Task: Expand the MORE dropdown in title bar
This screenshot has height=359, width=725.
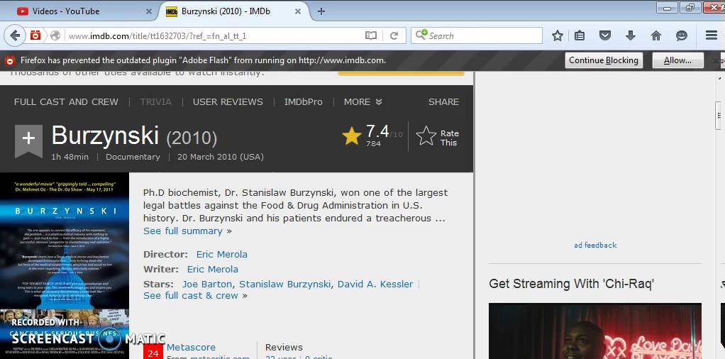Action: click(362, 101)
